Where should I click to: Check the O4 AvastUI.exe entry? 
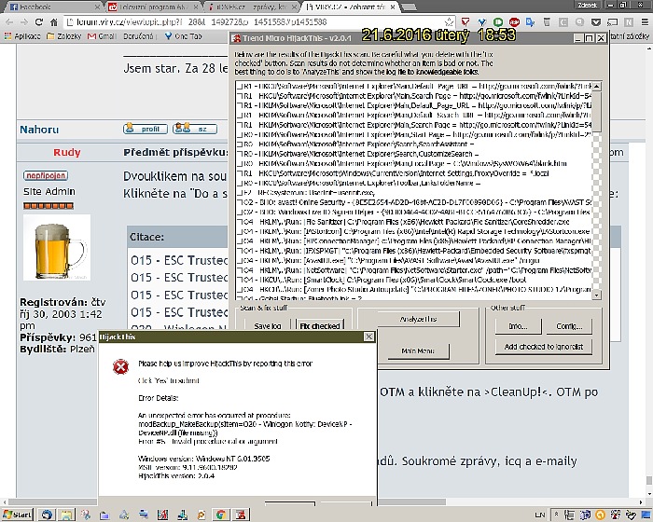[240, 261]
